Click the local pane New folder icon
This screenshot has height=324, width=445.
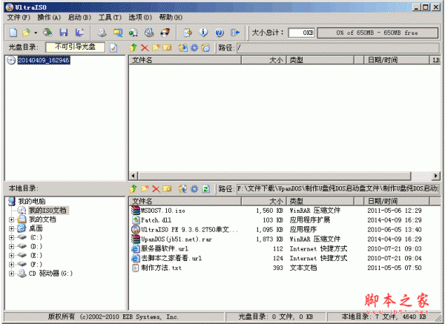click(145, 188)
